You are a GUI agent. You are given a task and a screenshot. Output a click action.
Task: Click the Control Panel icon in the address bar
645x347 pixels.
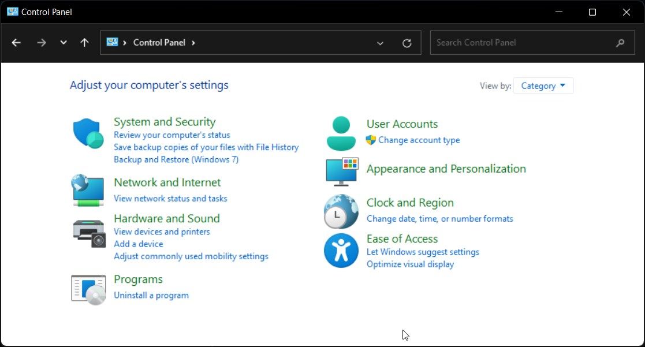(x=111, y=42)
